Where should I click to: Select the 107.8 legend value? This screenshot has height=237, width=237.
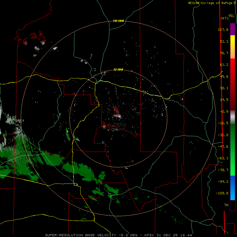point(223,29)
